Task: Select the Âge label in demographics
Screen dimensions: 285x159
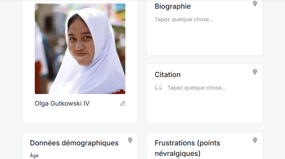Action: coord(34,156)
